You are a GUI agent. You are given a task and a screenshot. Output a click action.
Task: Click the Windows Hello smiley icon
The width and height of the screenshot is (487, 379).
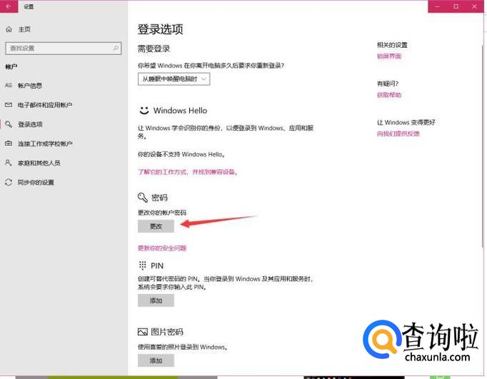tap(144, 110)
